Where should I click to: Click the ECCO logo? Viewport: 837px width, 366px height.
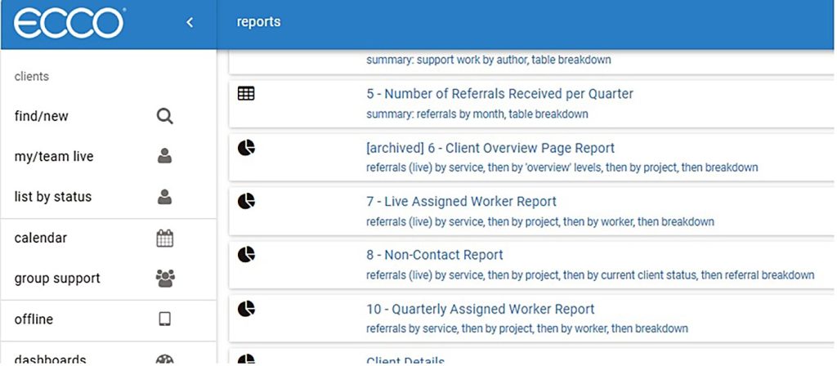(x=69, y=23)
